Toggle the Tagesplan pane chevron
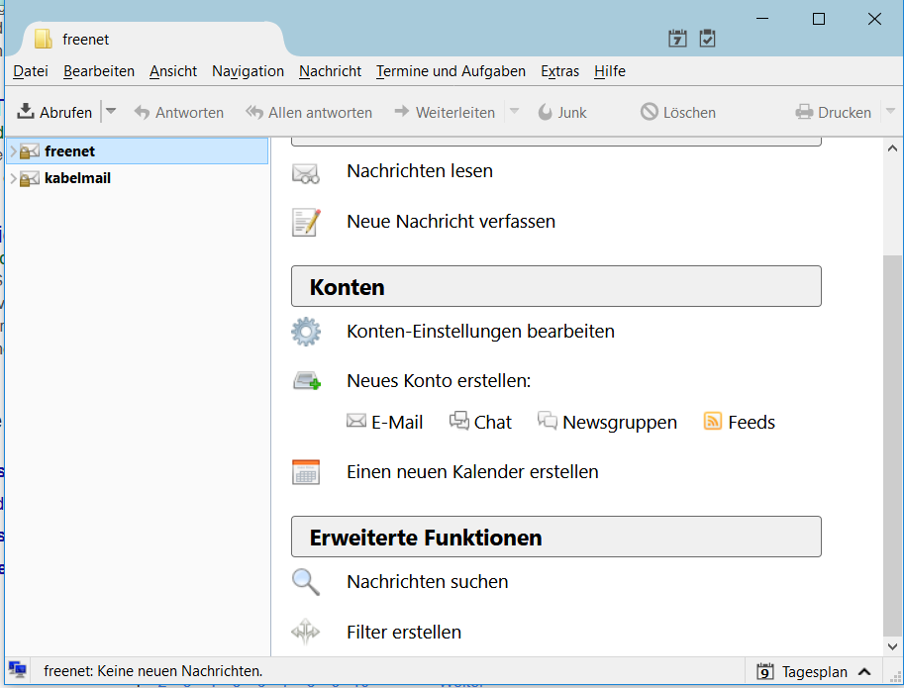This screenshot has width=904, height=688. (864, 671)
